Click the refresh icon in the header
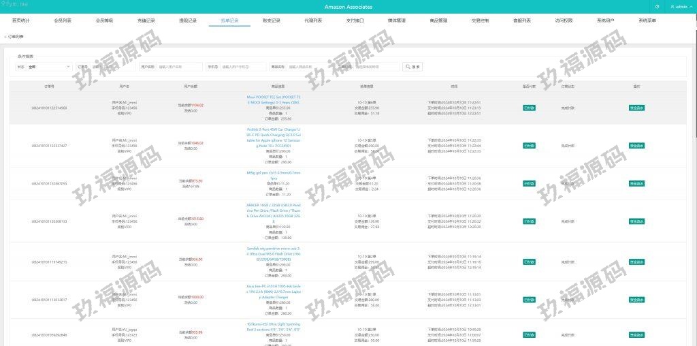This screenshot has width=697, height=346. tap(657, 7)
